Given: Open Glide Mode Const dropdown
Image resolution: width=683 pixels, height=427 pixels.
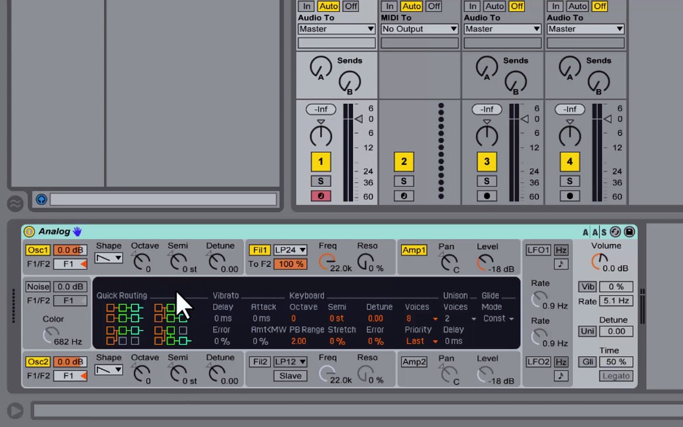Looking at the screenshot, I should (x=498, y=318).
